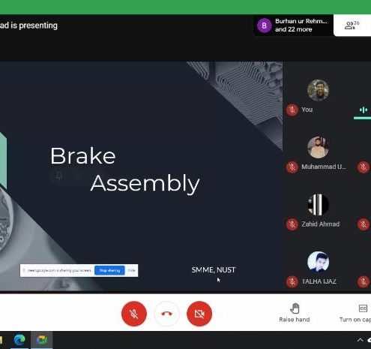Click the speaking audio indicator icon

coord(364,110)
